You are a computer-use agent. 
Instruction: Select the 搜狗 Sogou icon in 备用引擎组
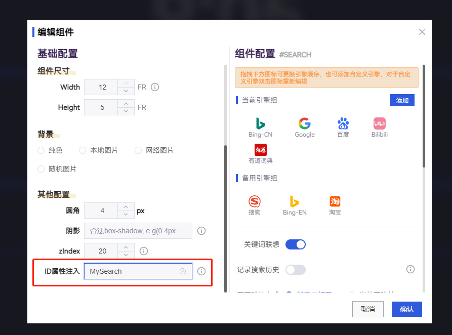coord(255,201)
